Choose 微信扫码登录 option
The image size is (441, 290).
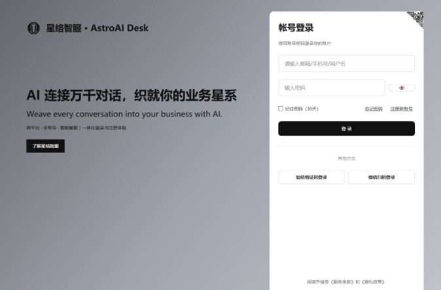click(381, 177)
